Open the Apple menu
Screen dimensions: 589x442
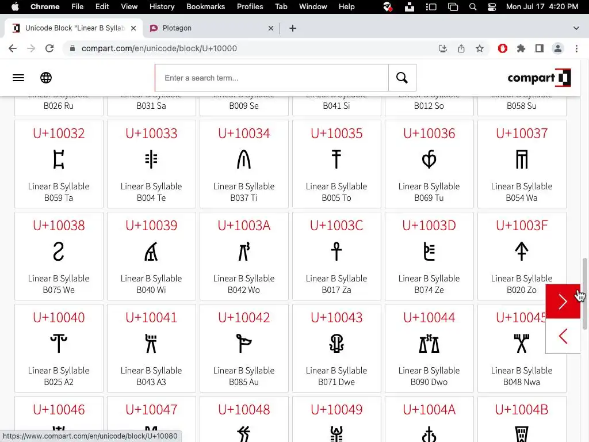coord(15,6)
